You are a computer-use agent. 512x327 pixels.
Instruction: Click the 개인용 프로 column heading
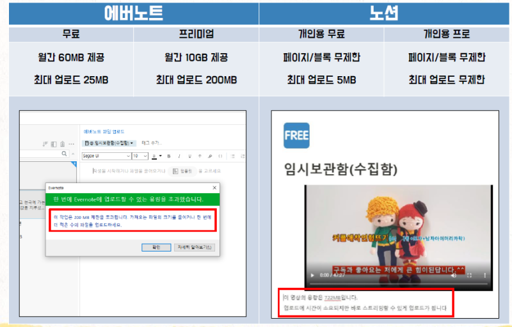tap(447, 34)
